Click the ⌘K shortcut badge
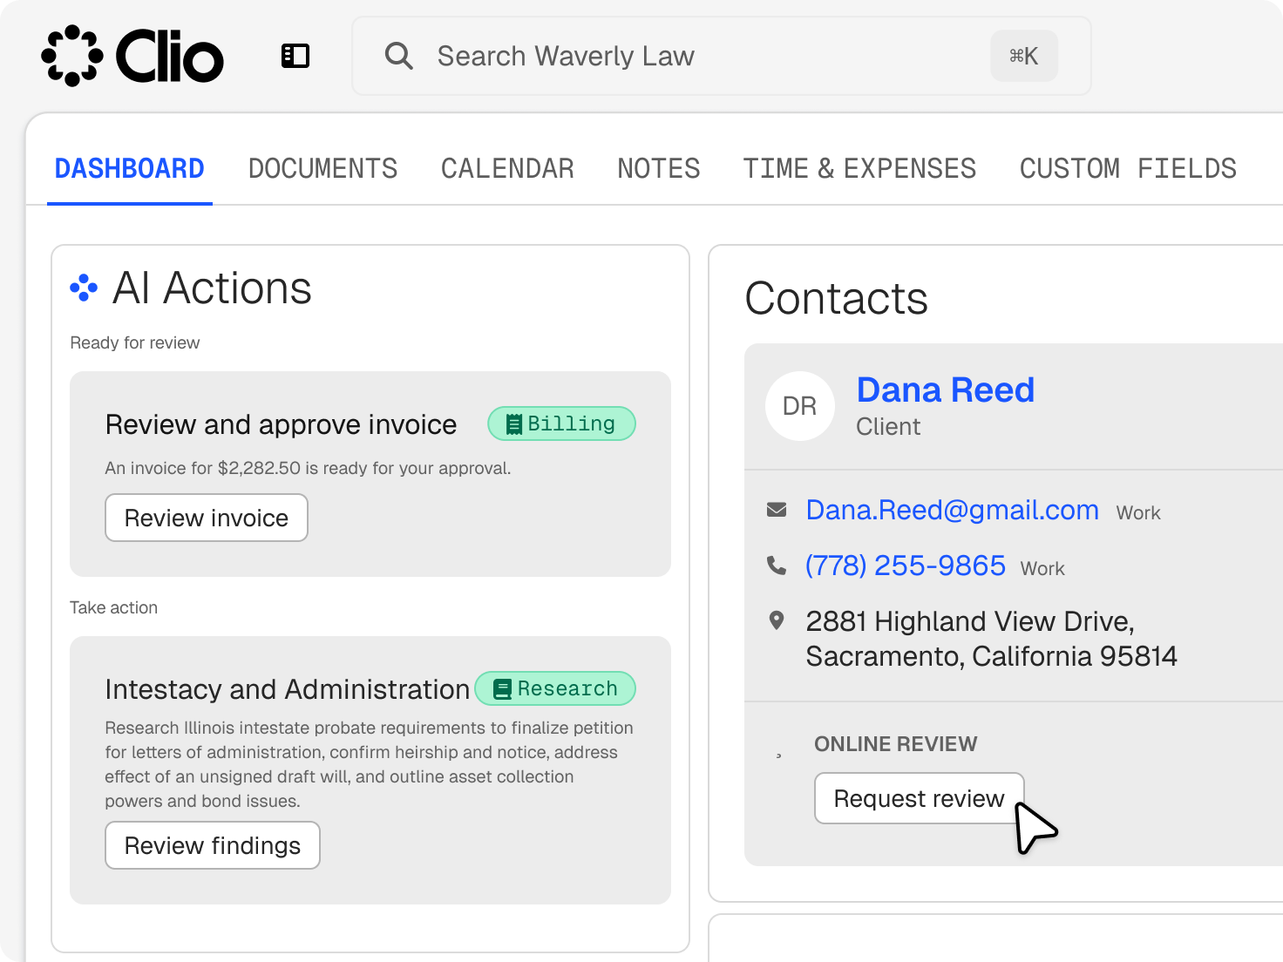 pyautogui.click(x=1024, y=56)
